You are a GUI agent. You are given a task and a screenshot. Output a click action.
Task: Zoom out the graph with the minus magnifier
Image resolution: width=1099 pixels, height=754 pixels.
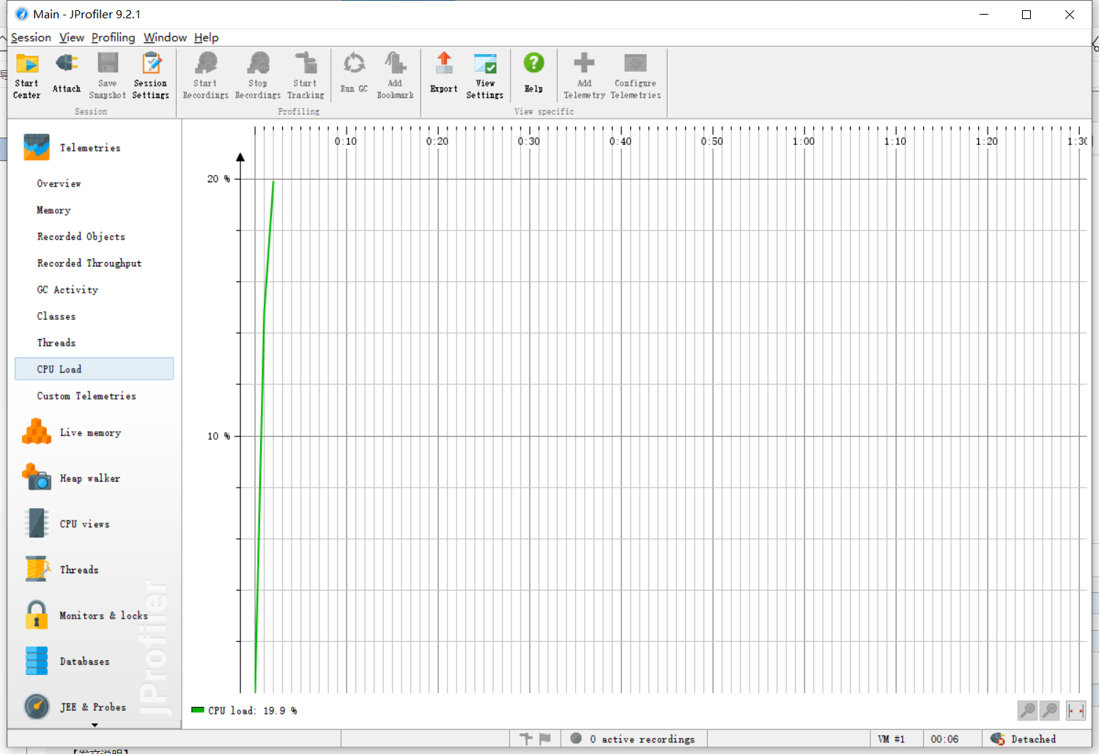pos(1050,710)
